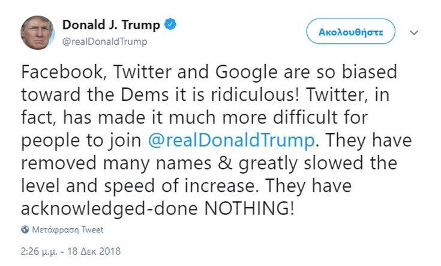Click the Μετάφραση Tweet translate link
Image resolution: width=441 pixels, height=266 pixels.
[x=67, y=229]
